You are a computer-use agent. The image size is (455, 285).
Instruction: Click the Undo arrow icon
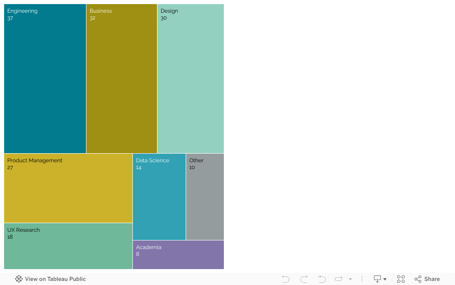coord(286,279)
